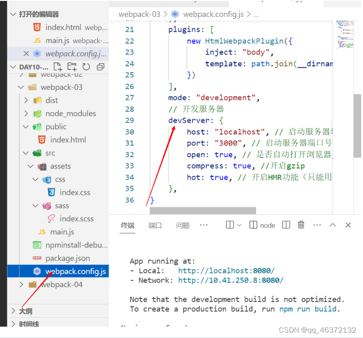Select the node terminal instance

(x=262, y=225)
